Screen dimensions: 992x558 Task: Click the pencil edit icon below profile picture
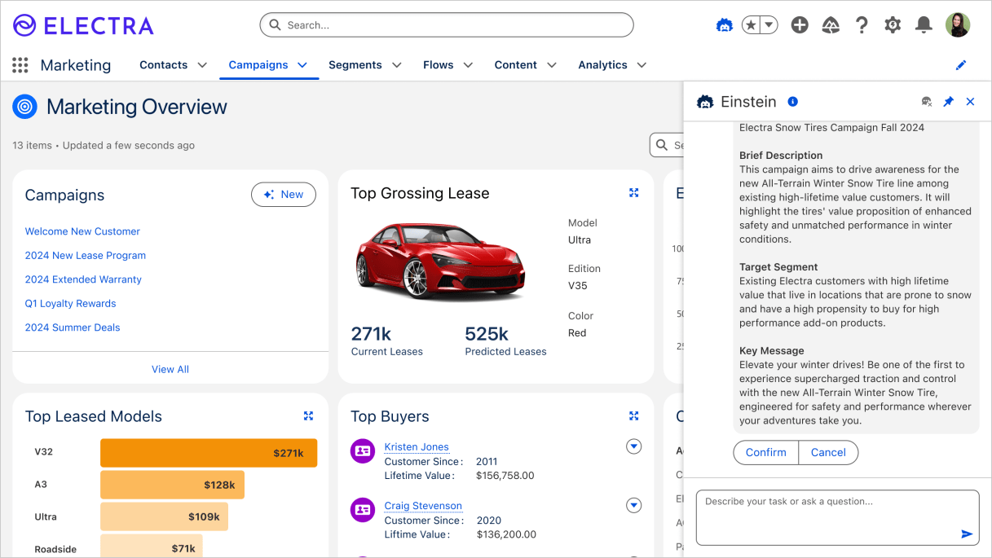click(961, 64)
